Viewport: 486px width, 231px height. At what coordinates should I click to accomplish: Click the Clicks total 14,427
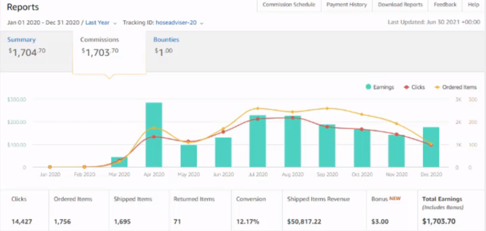coord(22,222)
